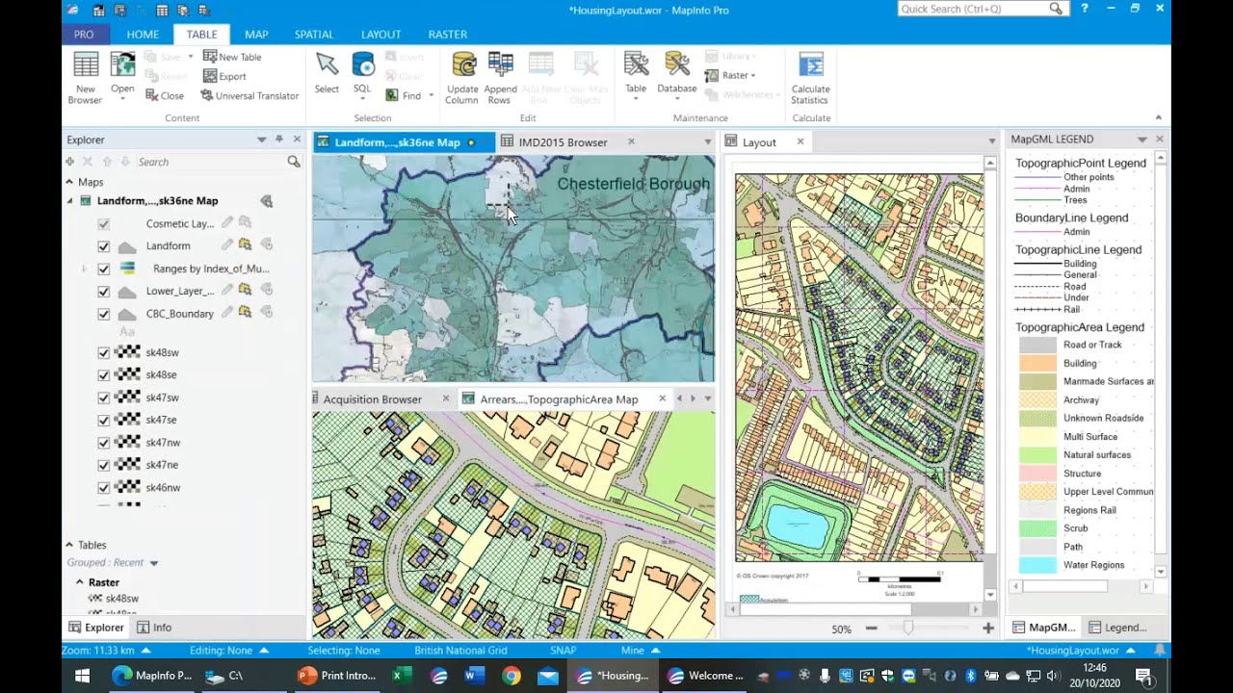The width and height of the screenshot is (1233, 693).
Task: Click the layout zoom-in plus icon
Action: coord(988,629)
